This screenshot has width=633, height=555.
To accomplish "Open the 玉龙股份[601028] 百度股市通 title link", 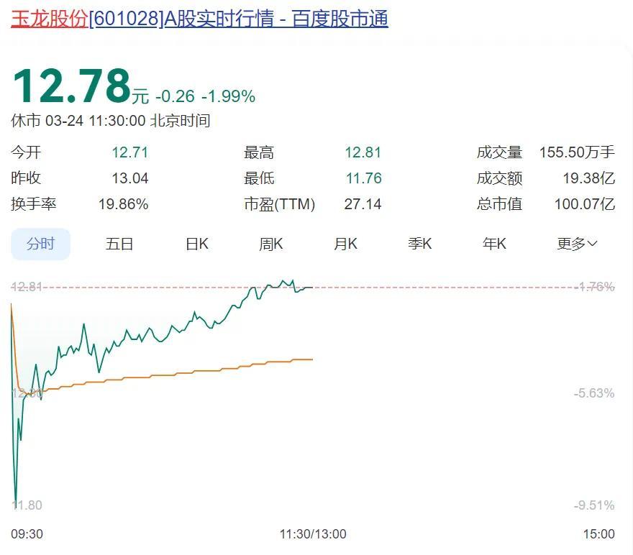I will (x=199, y=19).
